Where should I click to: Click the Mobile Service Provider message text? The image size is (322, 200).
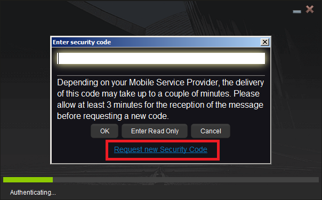pos(160,99)
